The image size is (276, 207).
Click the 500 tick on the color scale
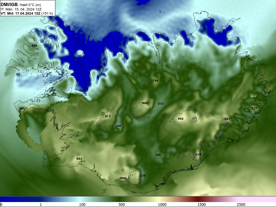pyautogui.click(x=122, y=205)
